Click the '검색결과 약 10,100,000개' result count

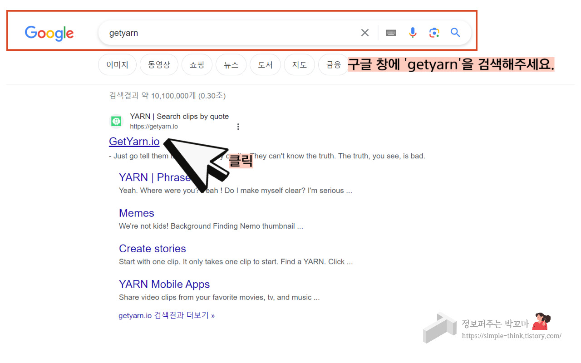167,96
